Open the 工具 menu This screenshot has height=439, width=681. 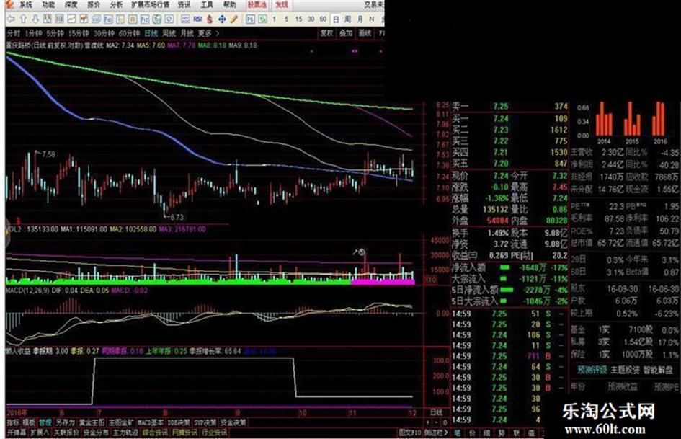207,5
